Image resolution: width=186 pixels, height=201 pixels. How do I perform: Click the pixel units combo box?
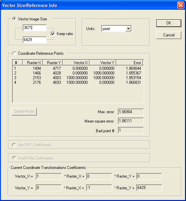point(116,29)
